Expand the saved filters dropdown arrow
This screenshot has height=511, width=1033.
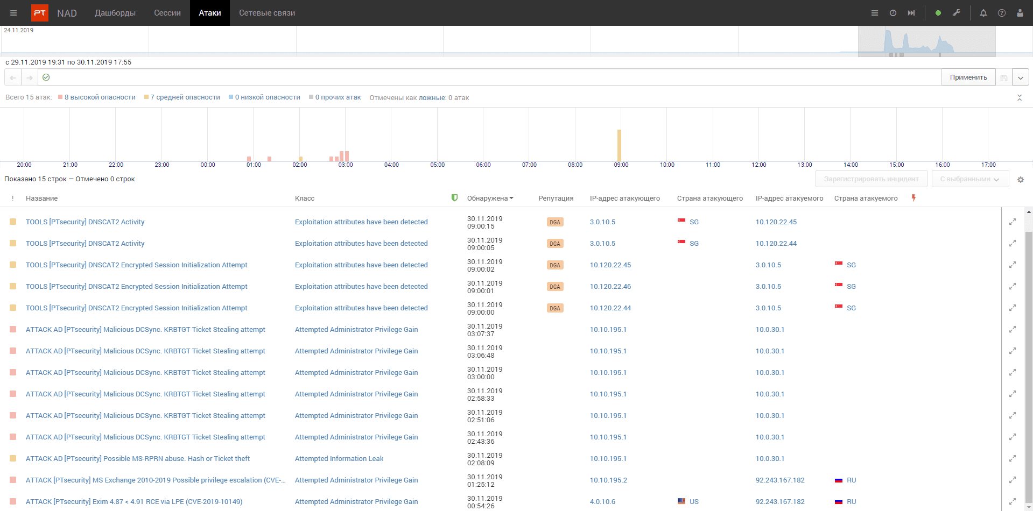(1021, 77)
